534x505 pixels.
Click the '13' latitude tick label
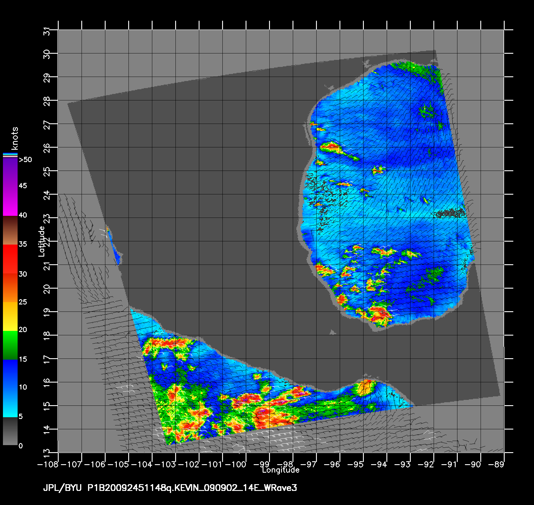click(47, 453)
